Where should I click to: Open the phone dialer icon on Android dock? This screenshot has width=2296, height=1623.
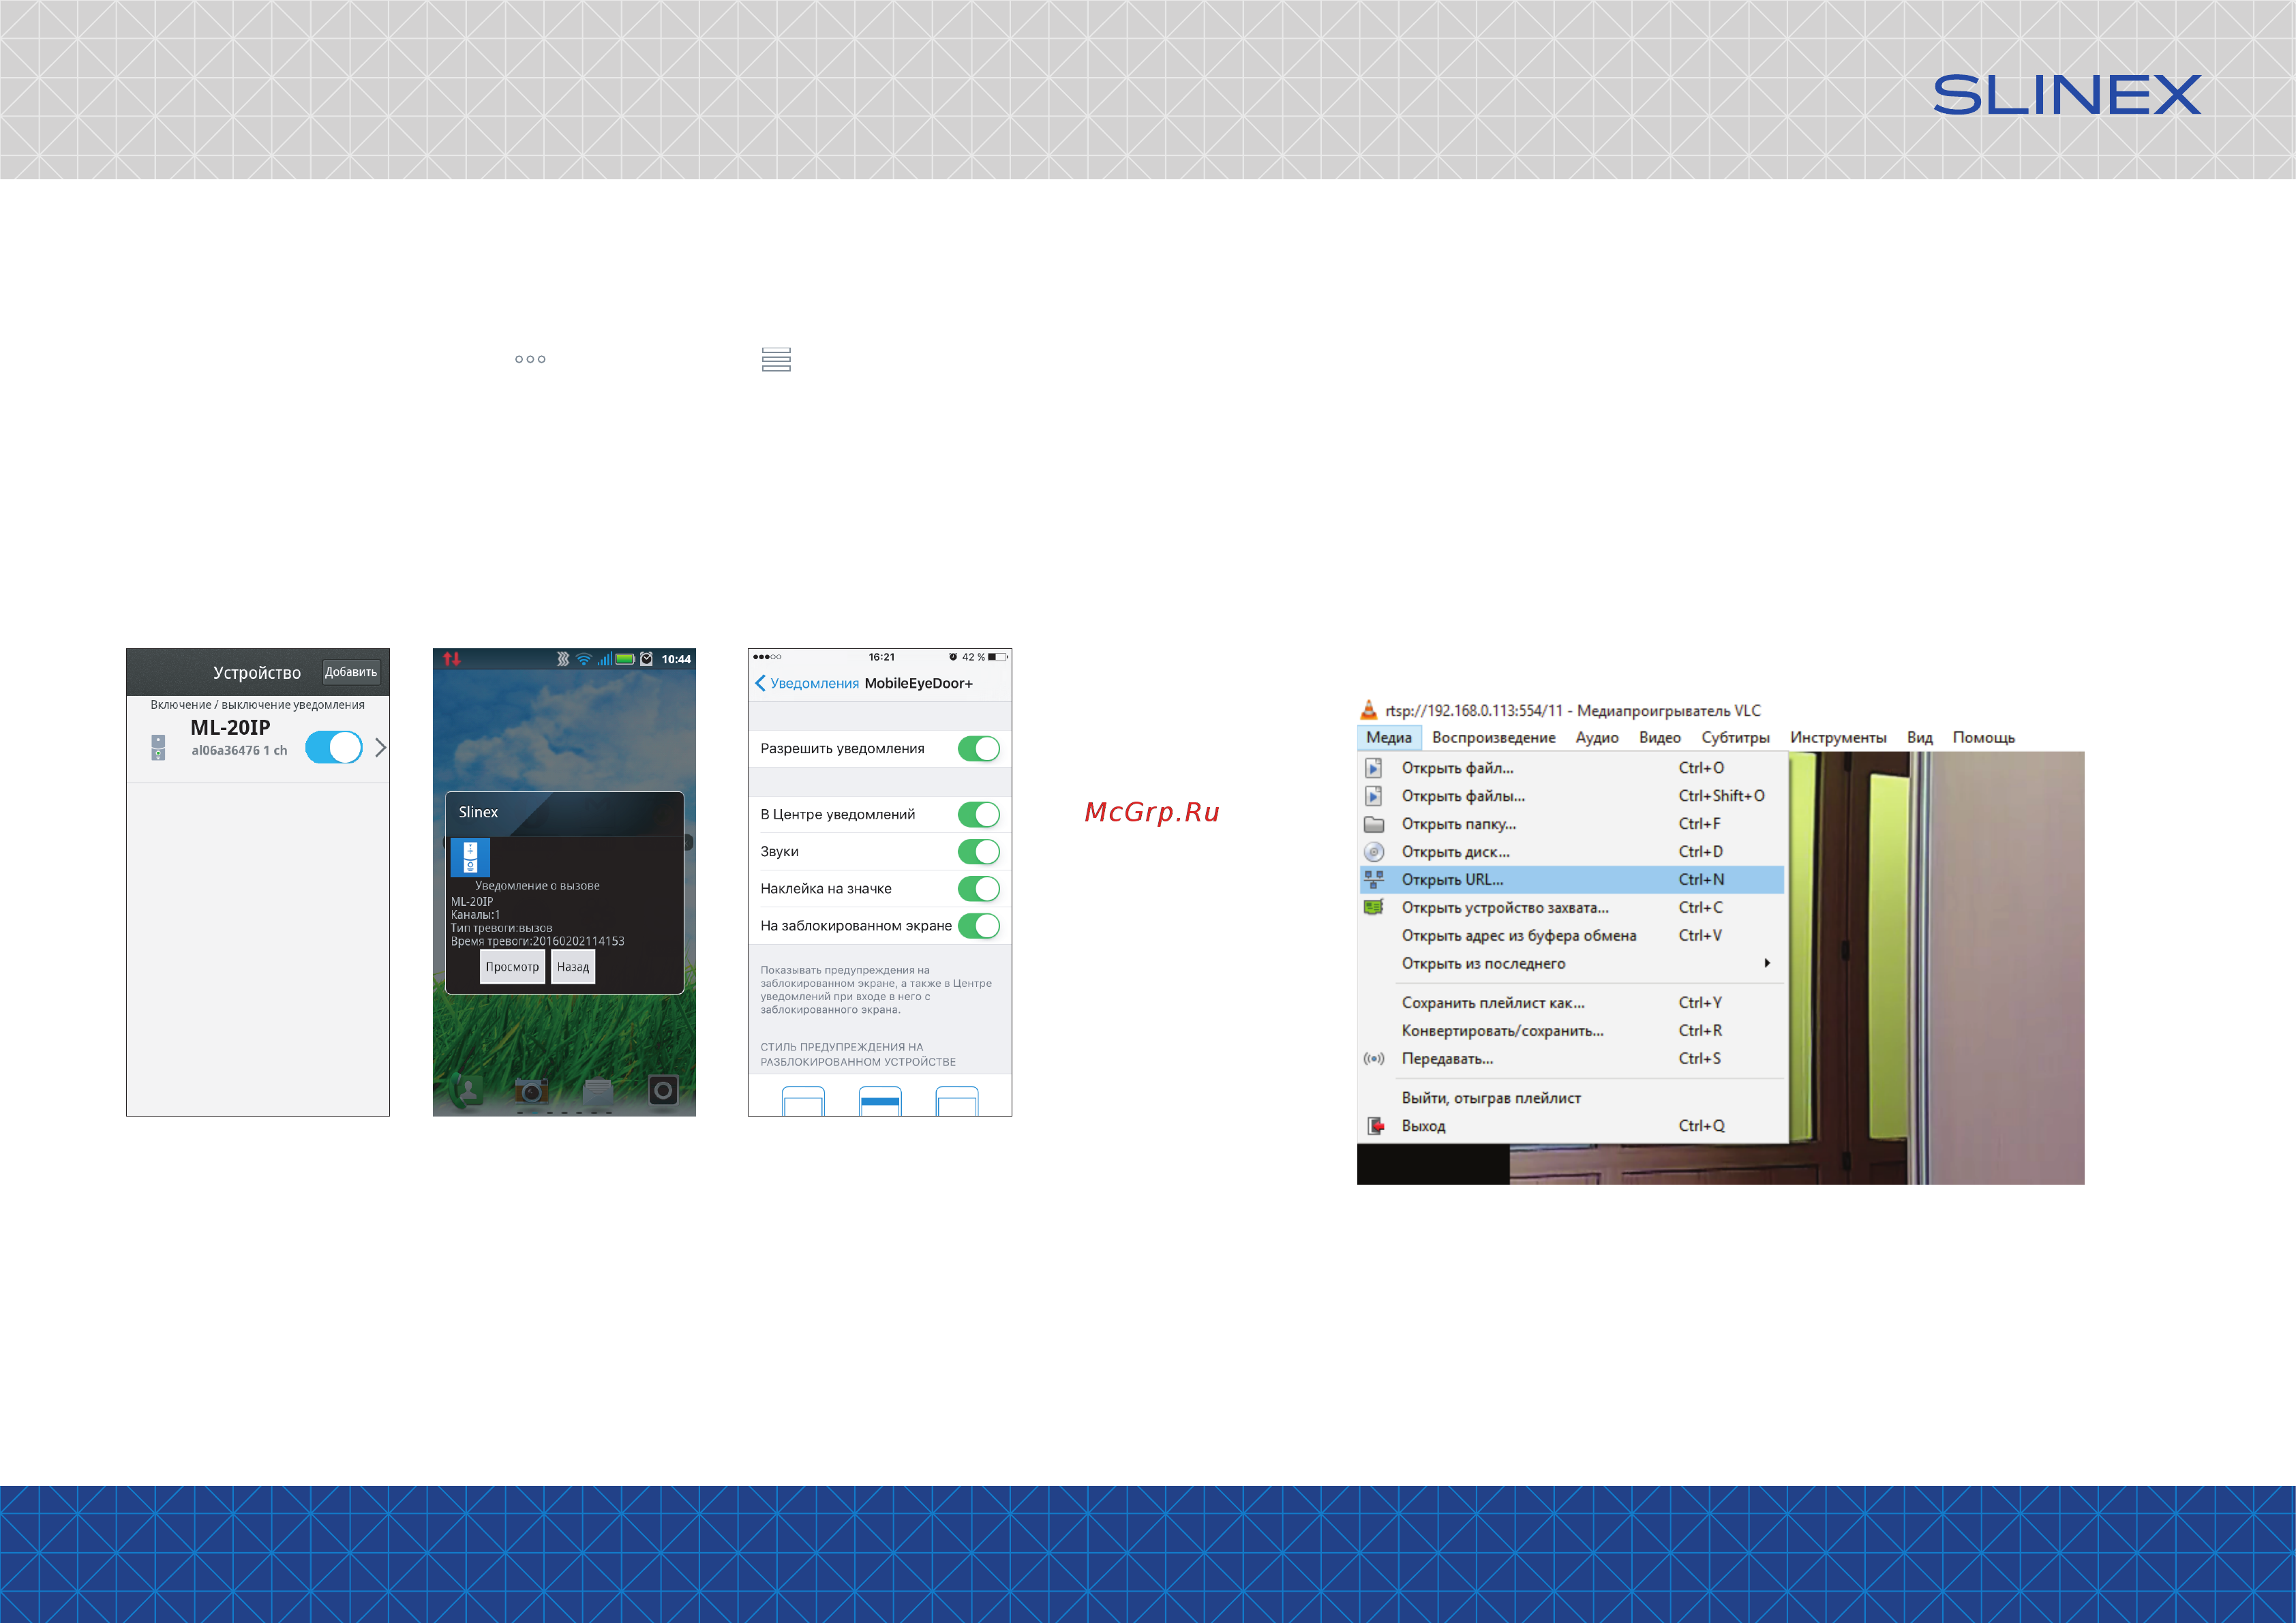(x=465, y=1090)
